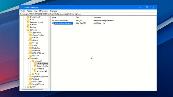
Task: Expand the Google key
Action: 28,43
